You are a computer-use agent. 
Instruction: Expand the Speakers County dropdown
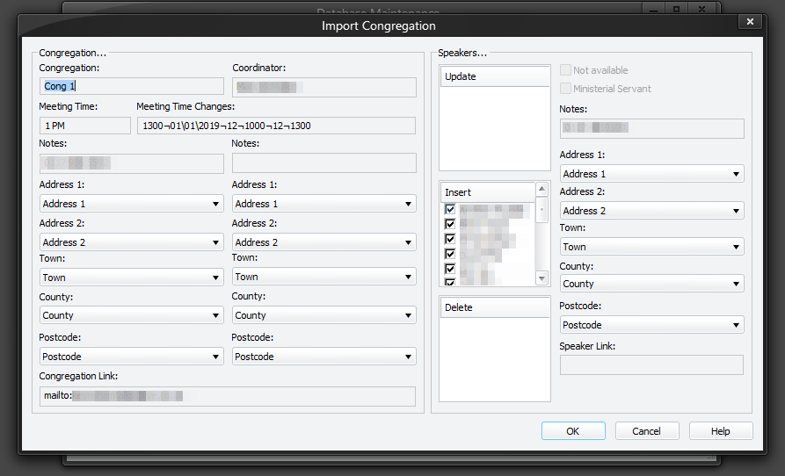pyautogui.click(x=651, y=284)
